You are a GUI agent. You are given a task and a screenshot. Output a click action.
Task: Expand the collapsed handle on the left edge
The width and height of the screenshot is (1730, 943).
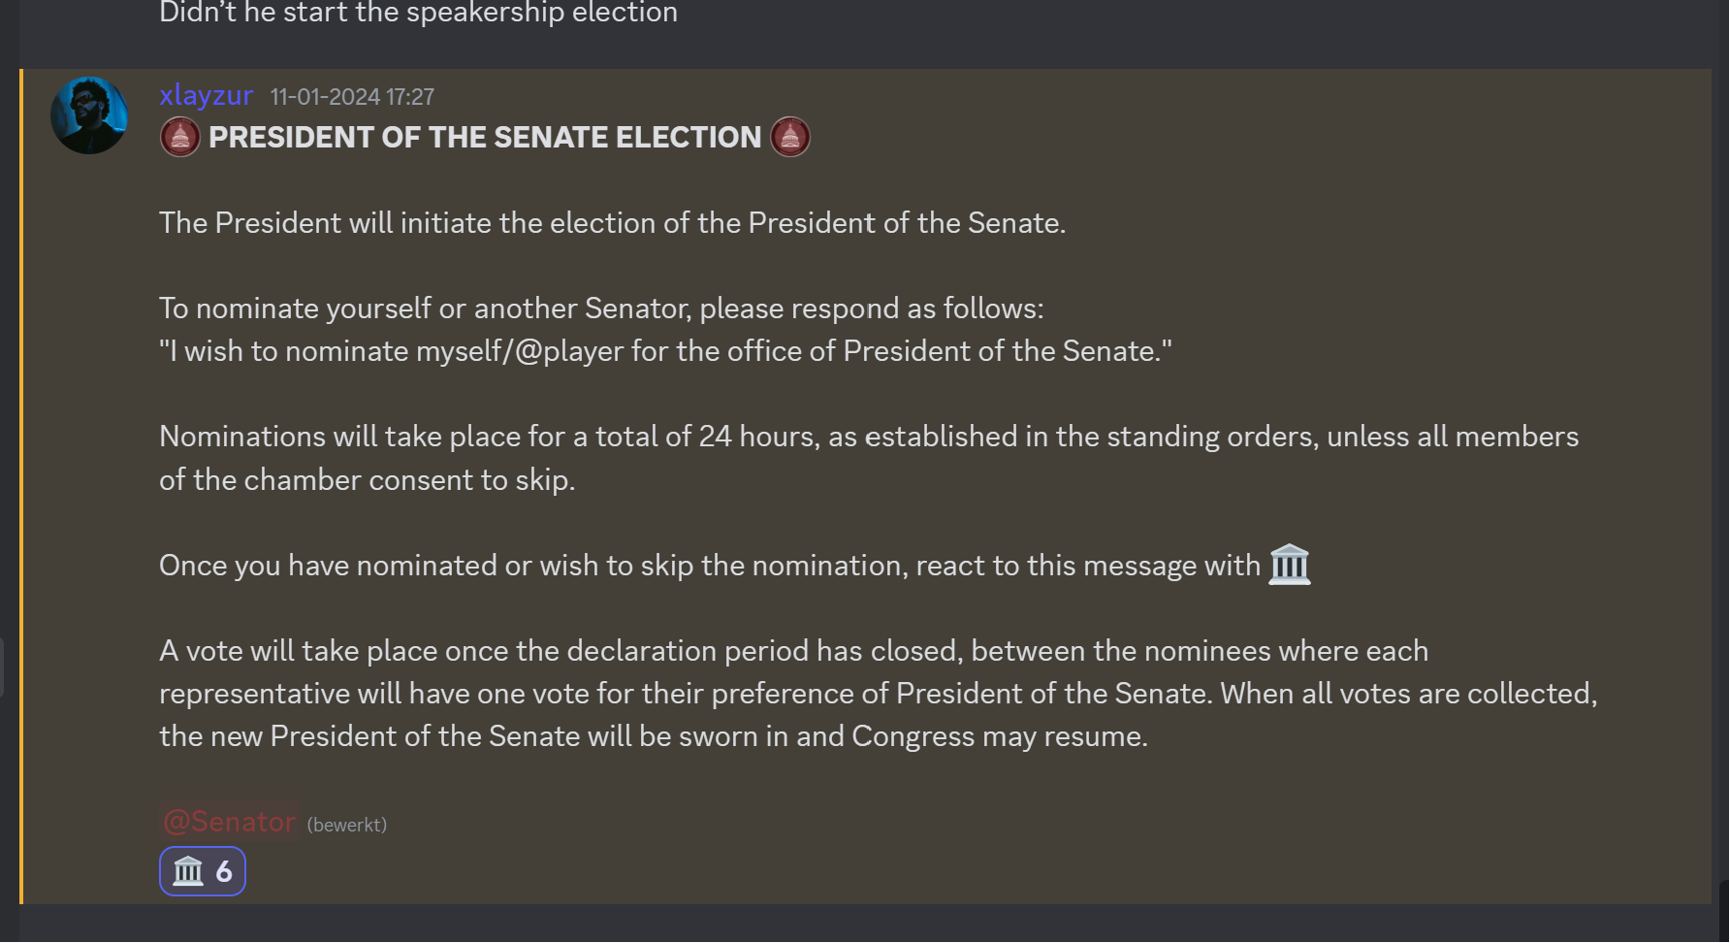(x=2, y=667)
